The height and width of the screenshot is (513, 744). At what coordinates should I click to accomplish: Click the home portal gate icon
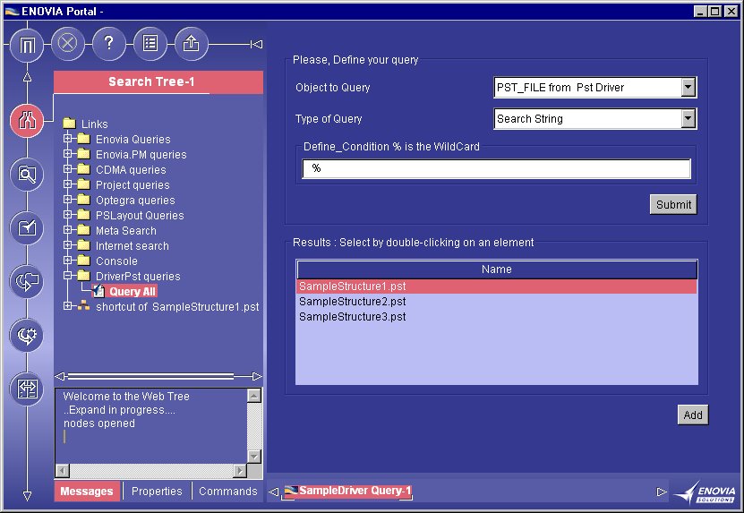tap(27, 45)
